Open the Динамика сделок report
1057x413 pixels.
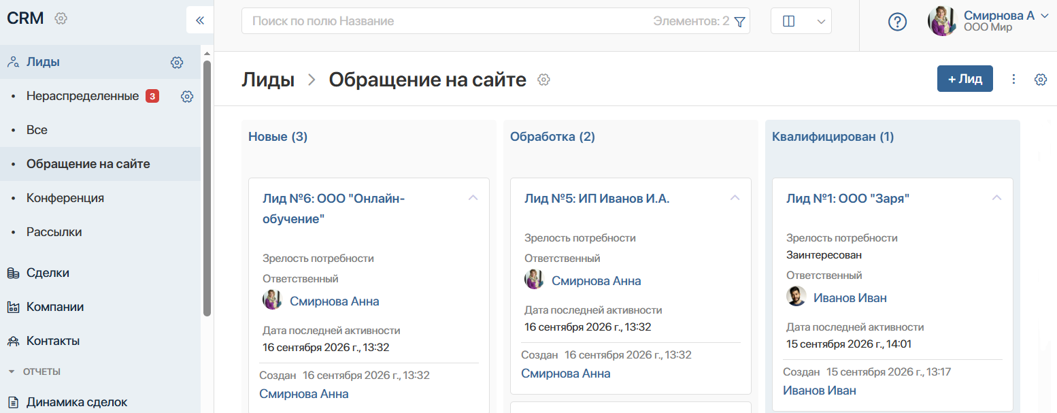(101, 402)
